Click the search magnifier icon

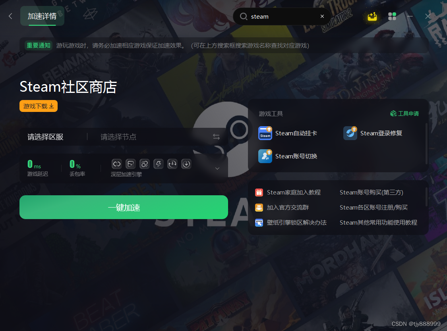pos(243,17)
